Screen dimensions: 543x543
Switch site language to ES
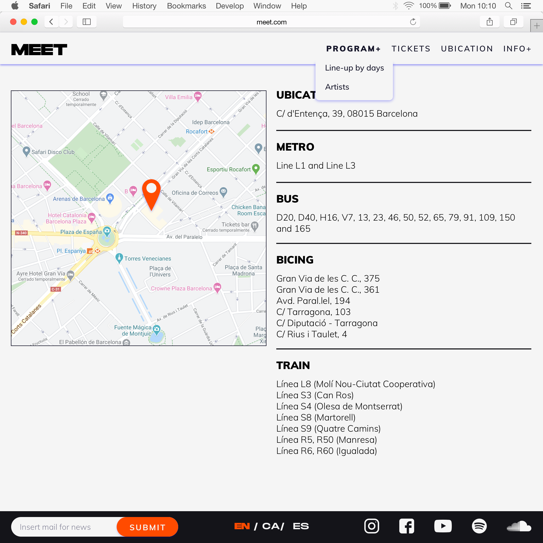(300, 526)
